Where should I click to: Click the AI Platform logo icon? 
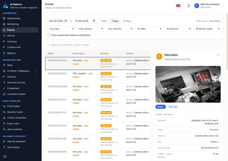[x=5, y=6]
